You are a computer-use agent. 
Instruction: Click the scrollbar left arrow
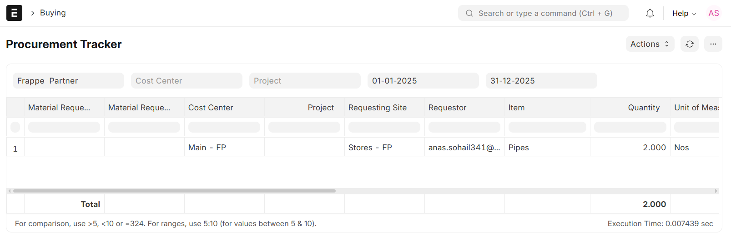(x=10, y=191)
